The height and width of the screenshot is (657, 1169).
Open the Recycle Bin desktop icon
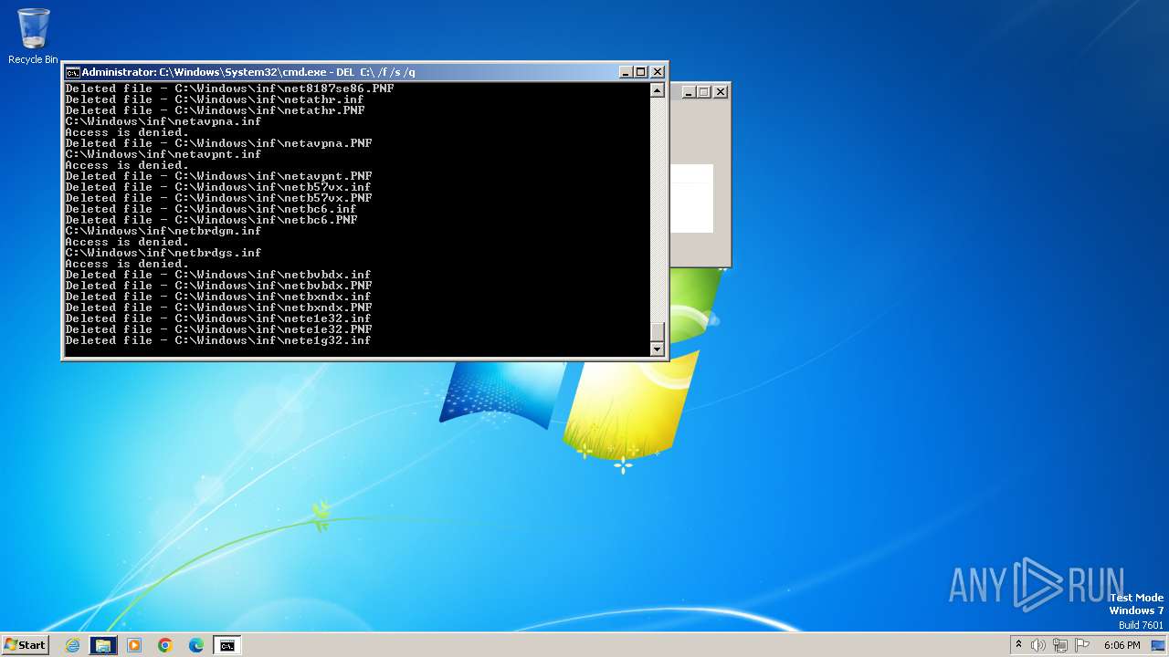(x=33, y=36)
